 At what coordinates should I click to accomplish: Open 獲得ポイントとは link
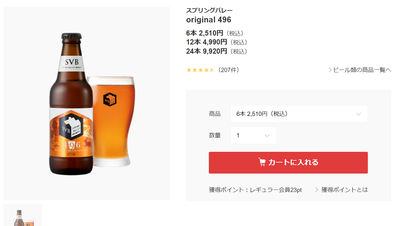pyautogui.click(x=344, y=190)
